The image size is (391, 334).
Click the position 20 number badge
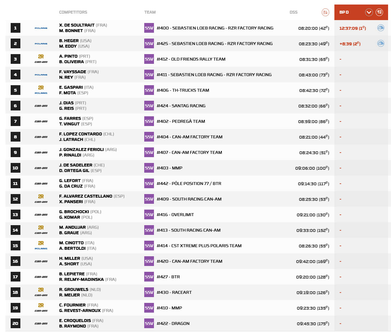pos(15,323)
